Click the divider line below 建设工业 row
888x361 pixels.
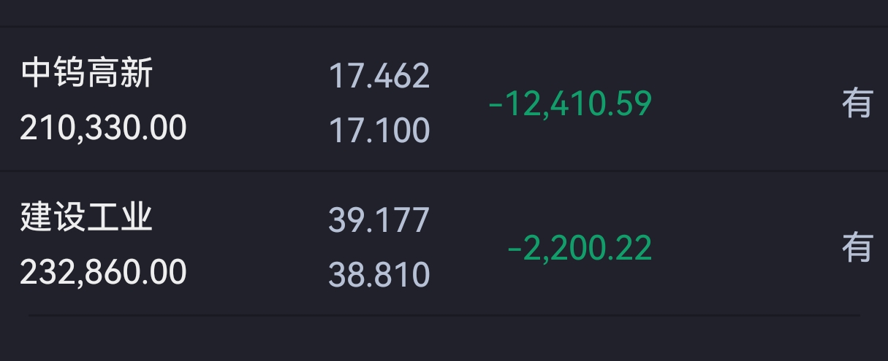coord(444,315)
